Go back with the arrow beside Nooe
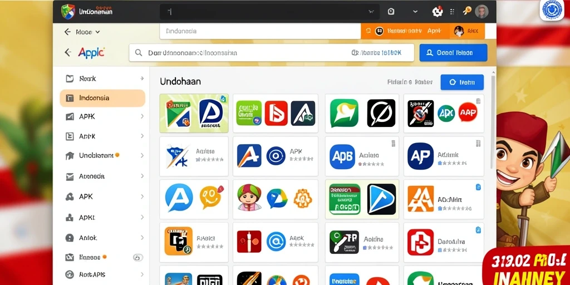Image resolution: width=570 pixels, height=285 pixels. click(67, 32)
